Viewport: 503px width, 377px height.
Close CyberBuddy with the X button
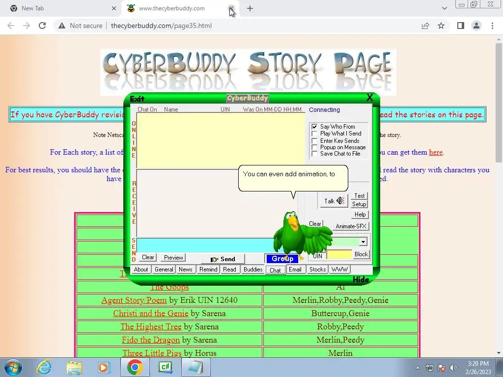click(369, 98)
